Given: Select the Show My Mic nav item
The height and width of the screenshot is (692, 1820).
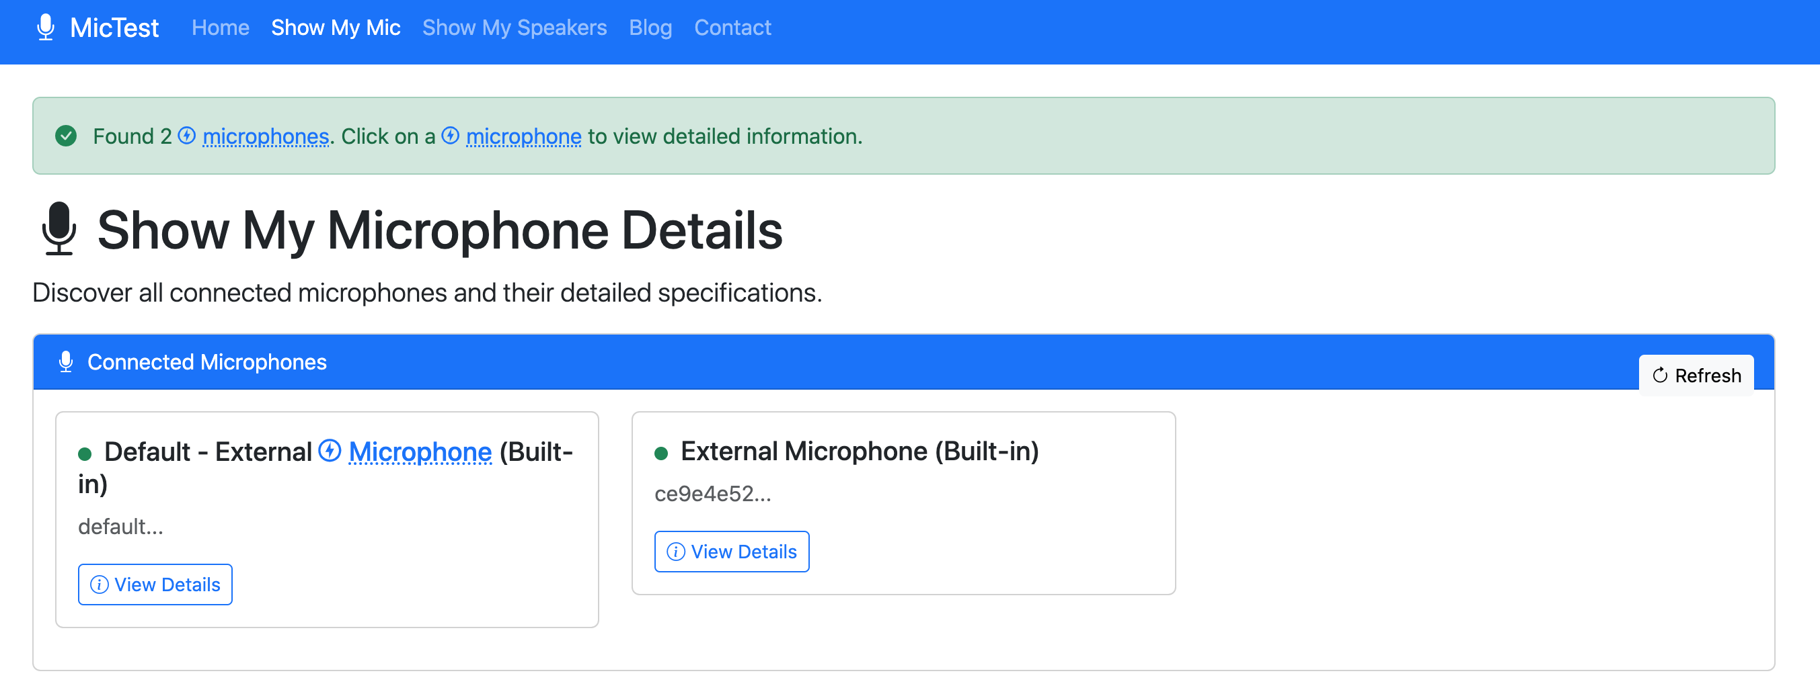Looking at the screenshot, I should pos(336,28).
